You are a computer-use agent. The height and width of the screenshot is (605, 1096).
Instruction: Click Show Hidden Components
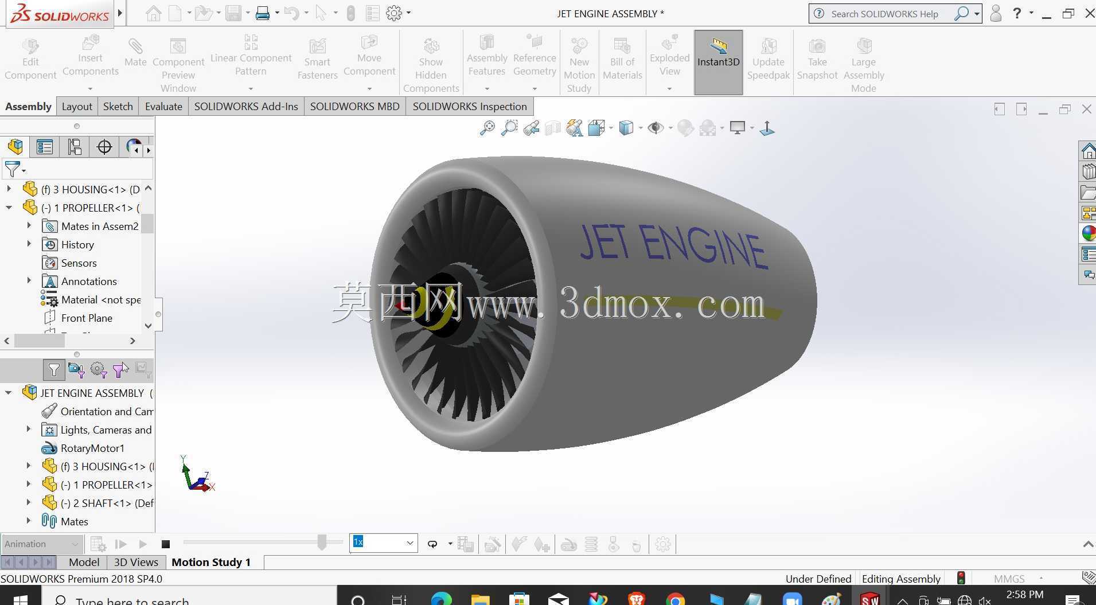point(431,65)
